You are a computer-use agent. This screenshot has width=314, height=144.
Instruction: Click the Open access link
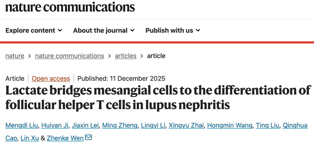tap(51, 78)
